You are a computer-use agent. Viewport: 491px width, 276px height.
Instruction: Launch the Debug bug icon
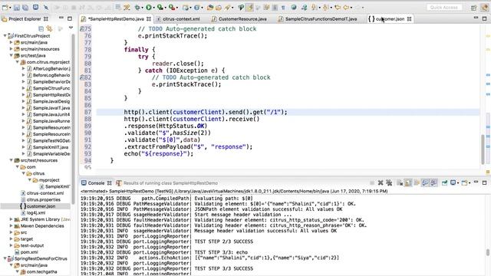(x=137, y=7)
